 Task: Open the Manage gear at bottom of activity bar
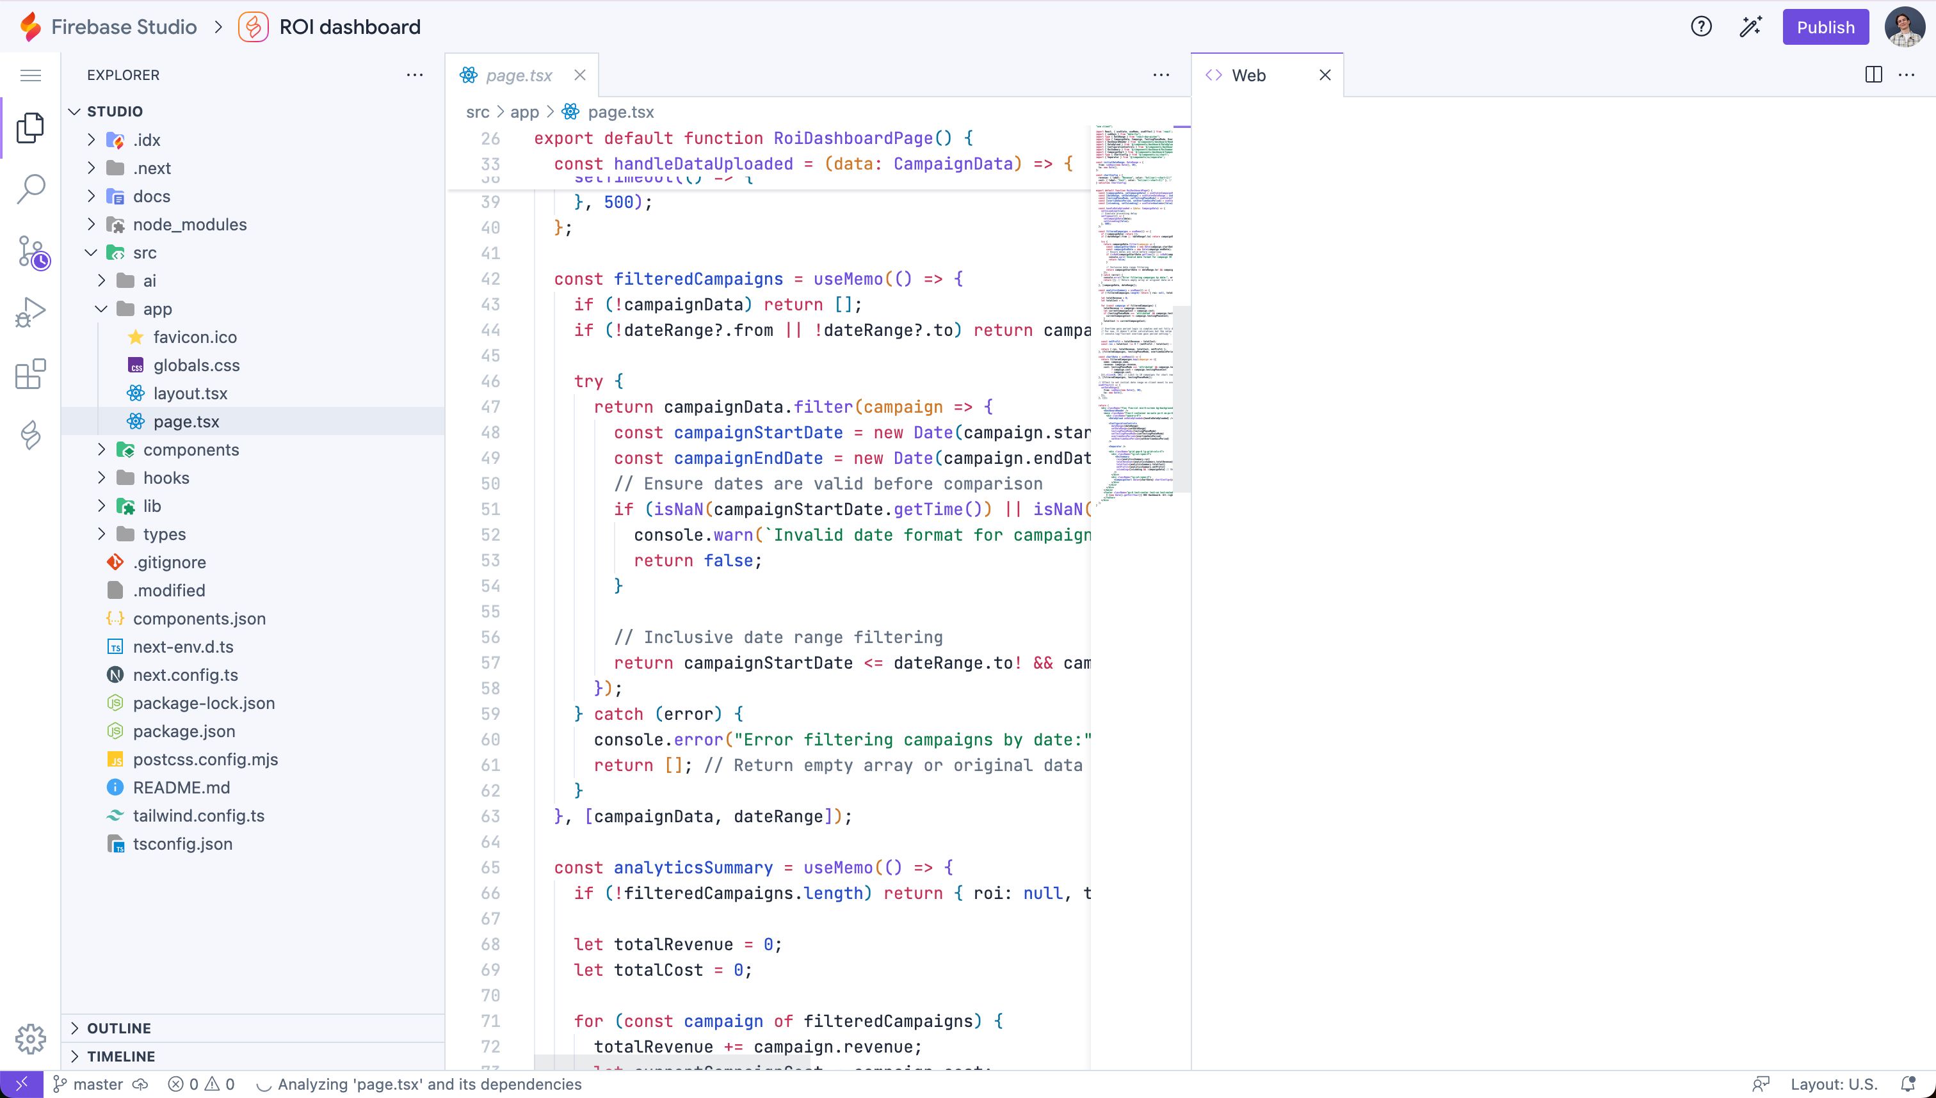tap(30, 1038)
